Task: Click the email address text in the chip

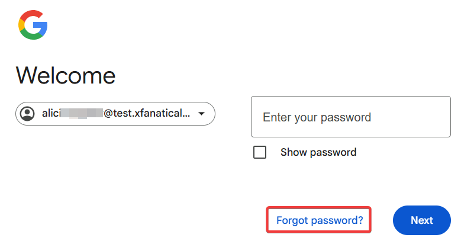Action: pyautogui.click(x=117, y=114)
